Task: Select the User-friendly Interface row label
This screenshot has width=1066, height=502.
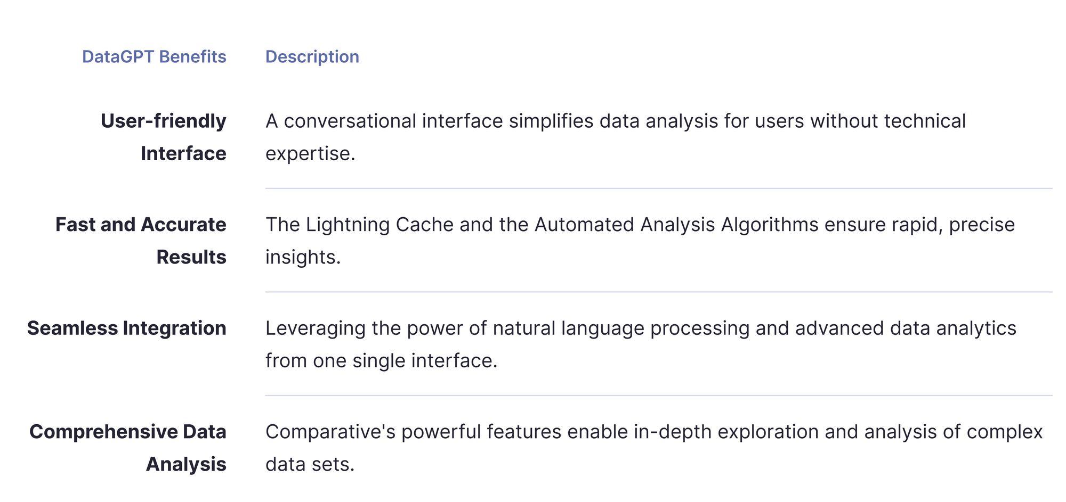Action: click(164, 137)
